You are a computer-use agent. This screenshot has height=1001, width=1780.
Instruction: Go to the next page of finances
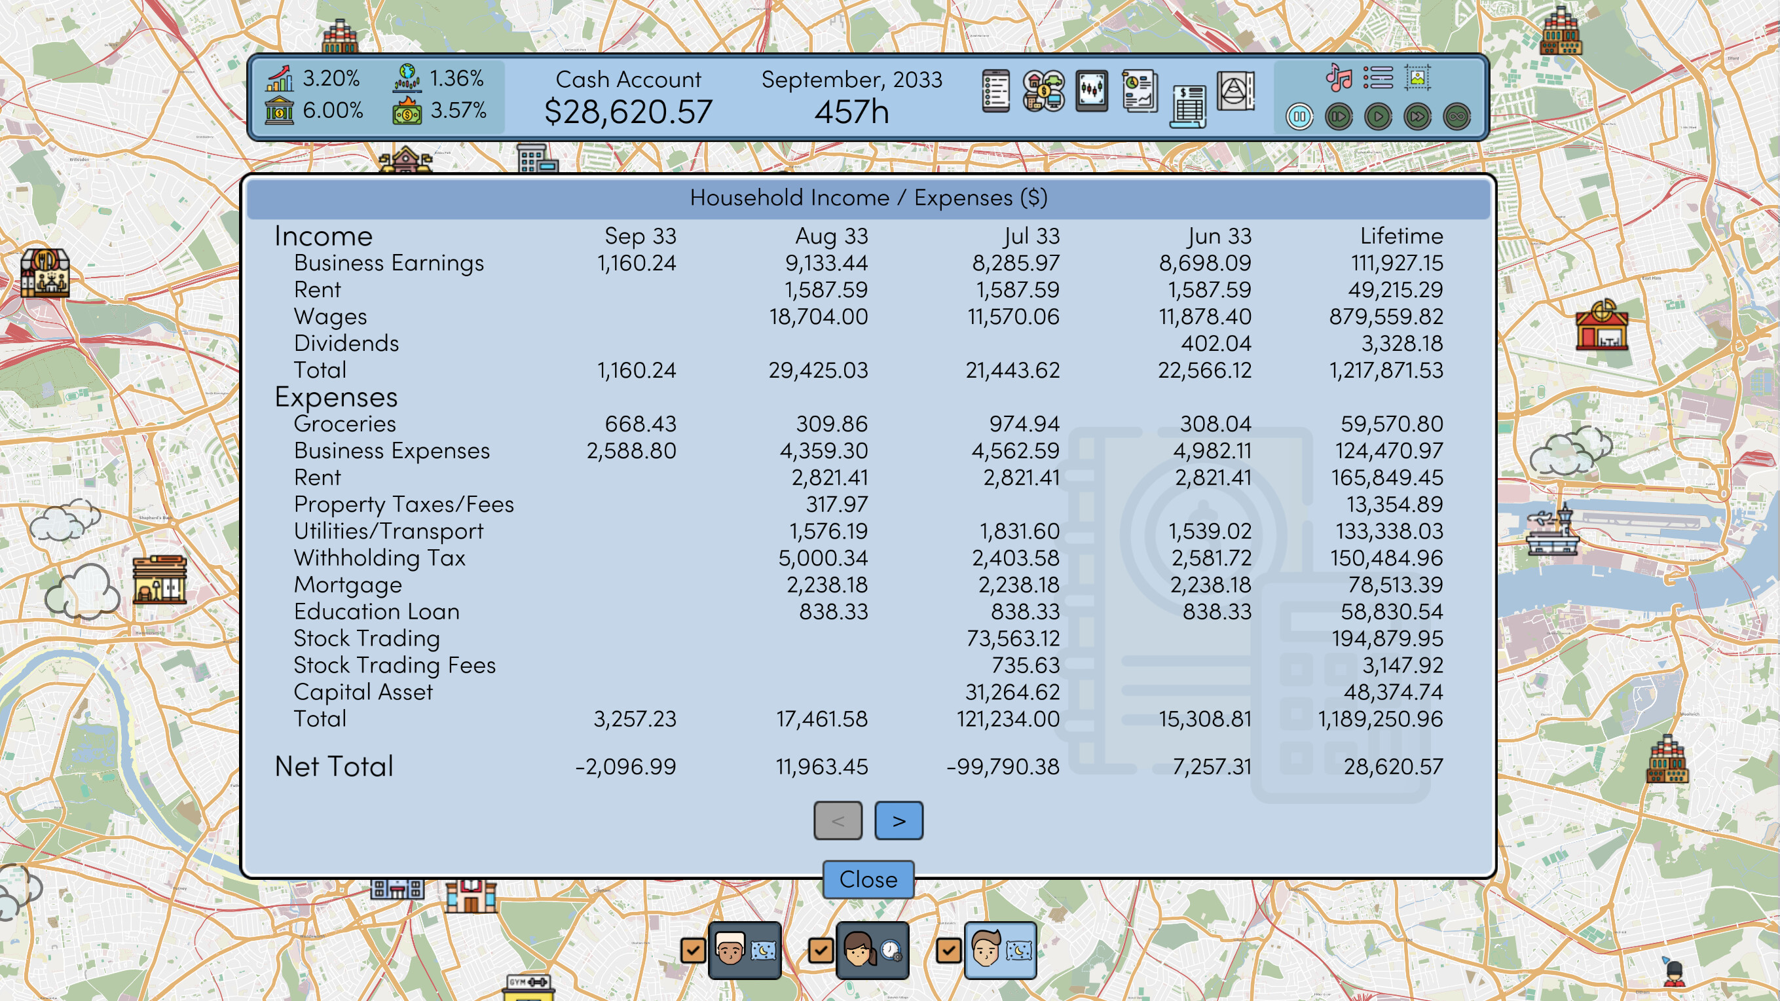click(899, 821)
